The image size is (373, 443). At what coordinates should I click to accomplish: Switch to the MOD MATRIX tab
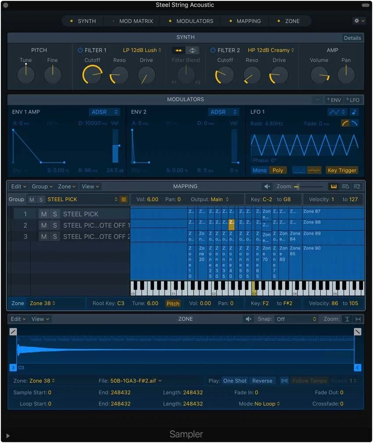[x=137, y=21]
